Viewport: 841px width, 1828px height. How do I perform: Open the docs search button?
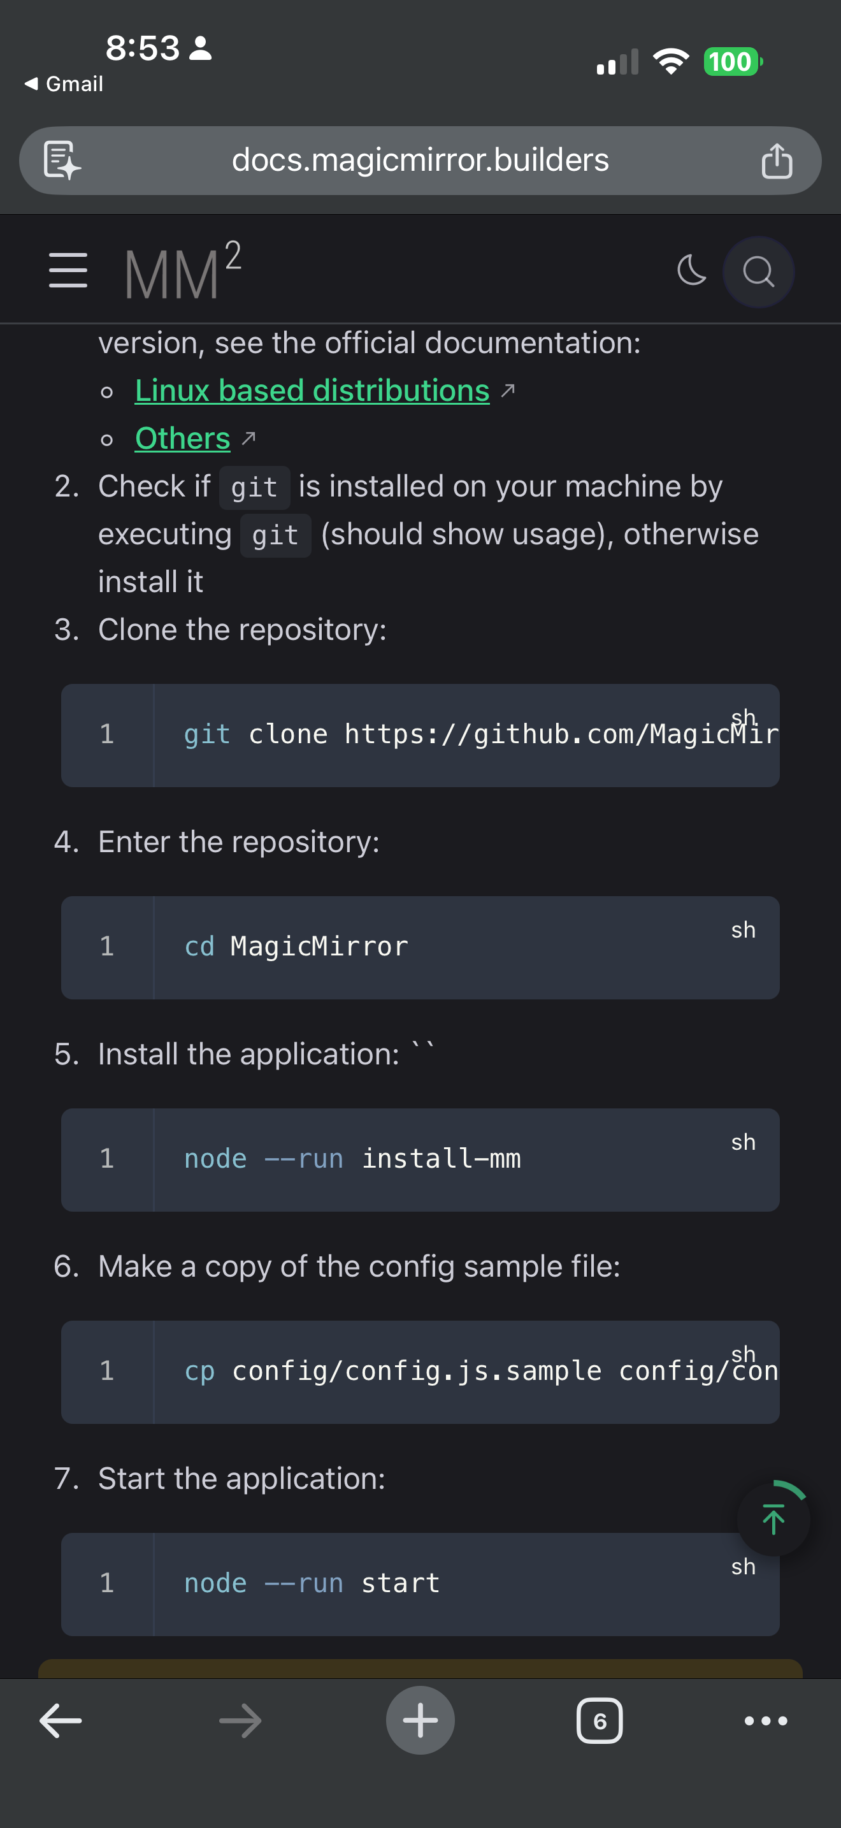tap(758, 272)
